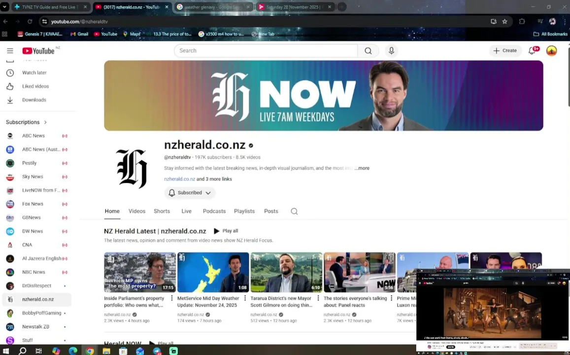
Task: Open options for stories everyone's talking about video
Action: (392, 298)
